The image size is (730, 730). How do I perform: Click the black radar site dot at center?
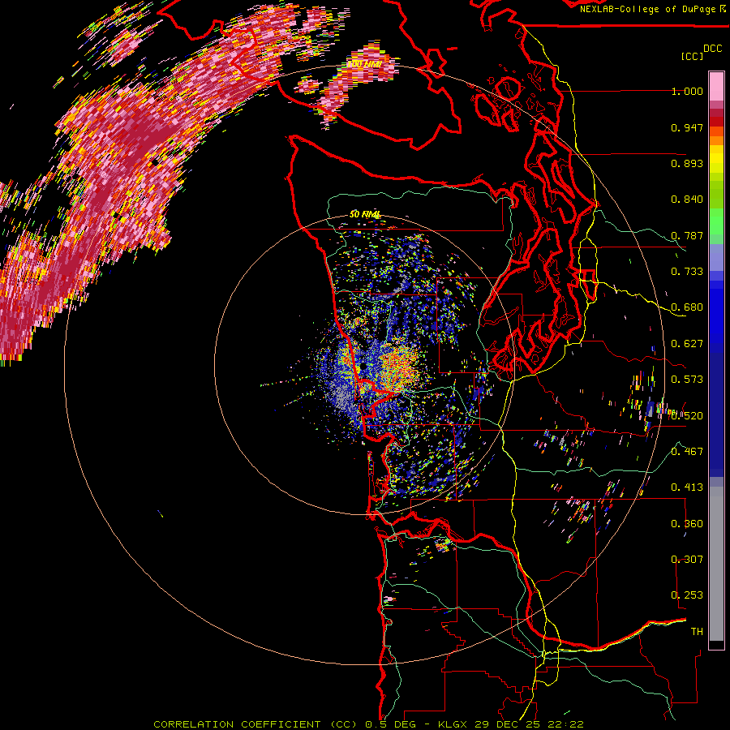363,367
